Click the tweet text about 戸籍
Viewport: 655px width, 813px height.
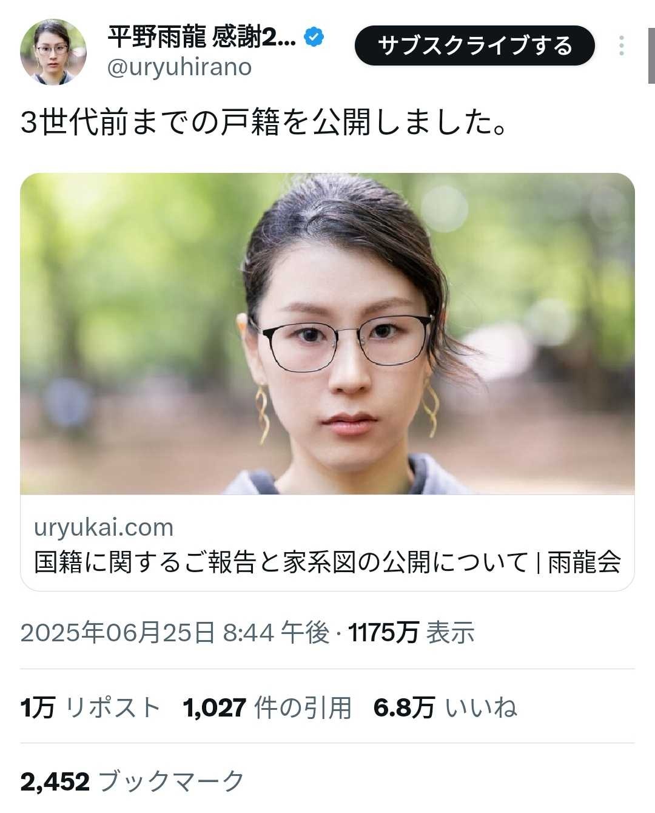point(264,122)
